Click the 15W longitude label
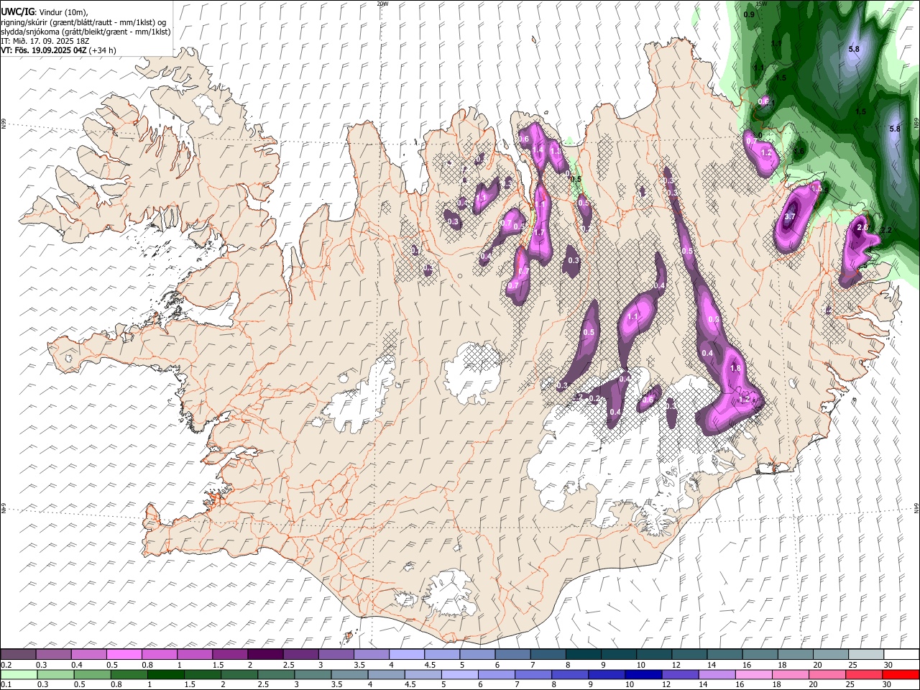This screenshot has width=920, height=690. point(761,4)
